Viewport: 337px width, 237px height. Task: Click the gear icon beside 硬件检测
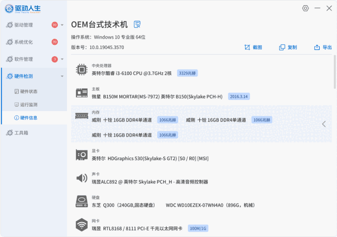10,76
